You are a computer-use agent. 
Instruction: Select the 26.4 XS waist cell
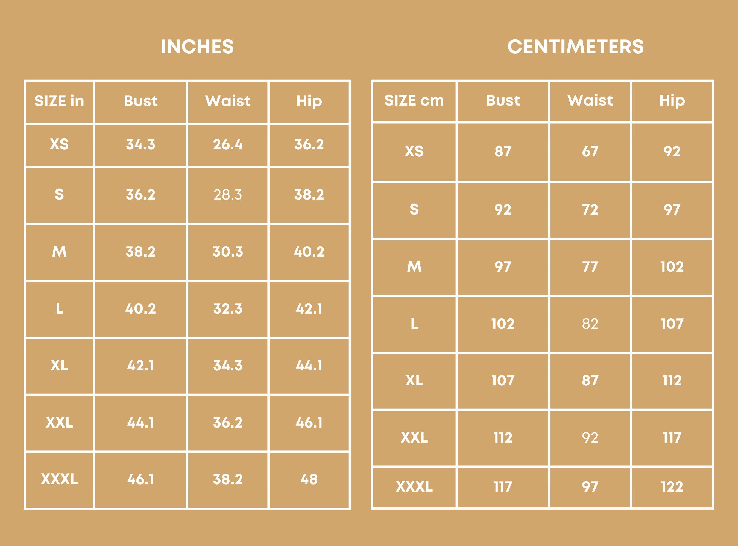(228, 144)
